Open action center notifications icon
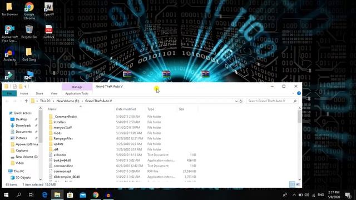 tap(348, 195)
